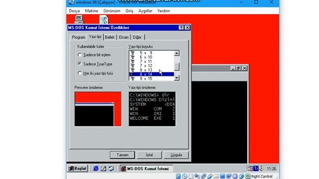The width and height of the screenshot is (319, 179).
Task: Click VirtualBox network adapters status icon
Action: pyautogui.click(x=203, y=176)
